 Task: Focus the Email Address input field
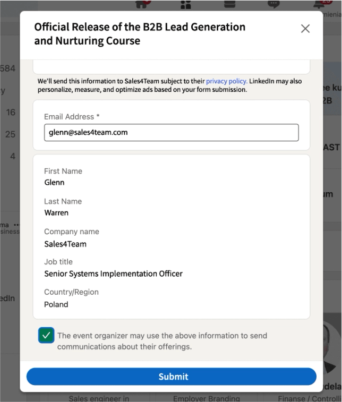pyautogui.click(x=171, y=133)
